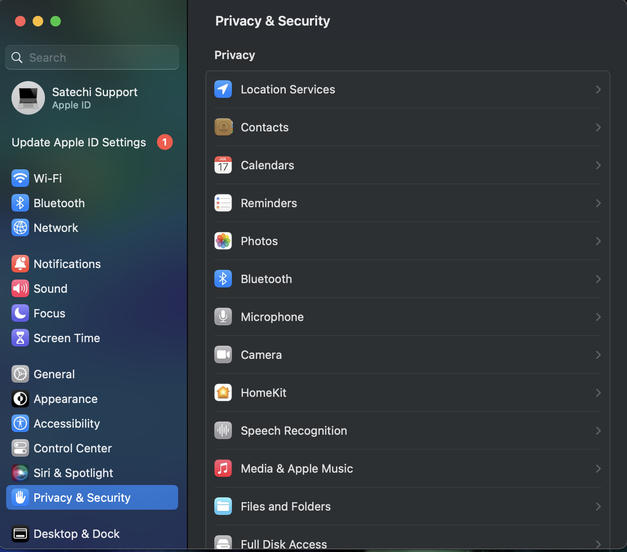Click the Media & Apple Music note icon

tap(223, 469)
